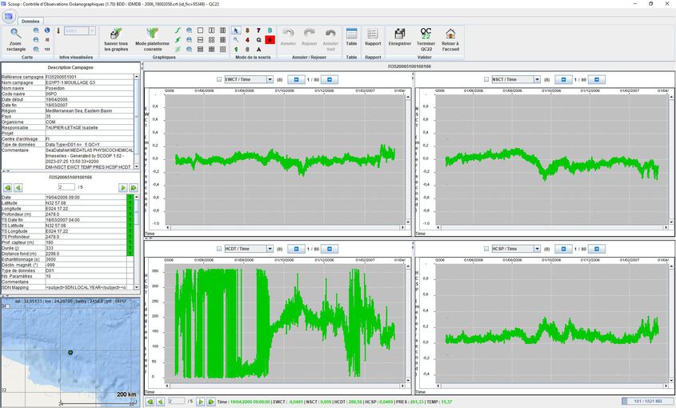Open the Infos visualisées combo box
The height and width of the screenshot is (408, 676).
[x=80, y=30]
